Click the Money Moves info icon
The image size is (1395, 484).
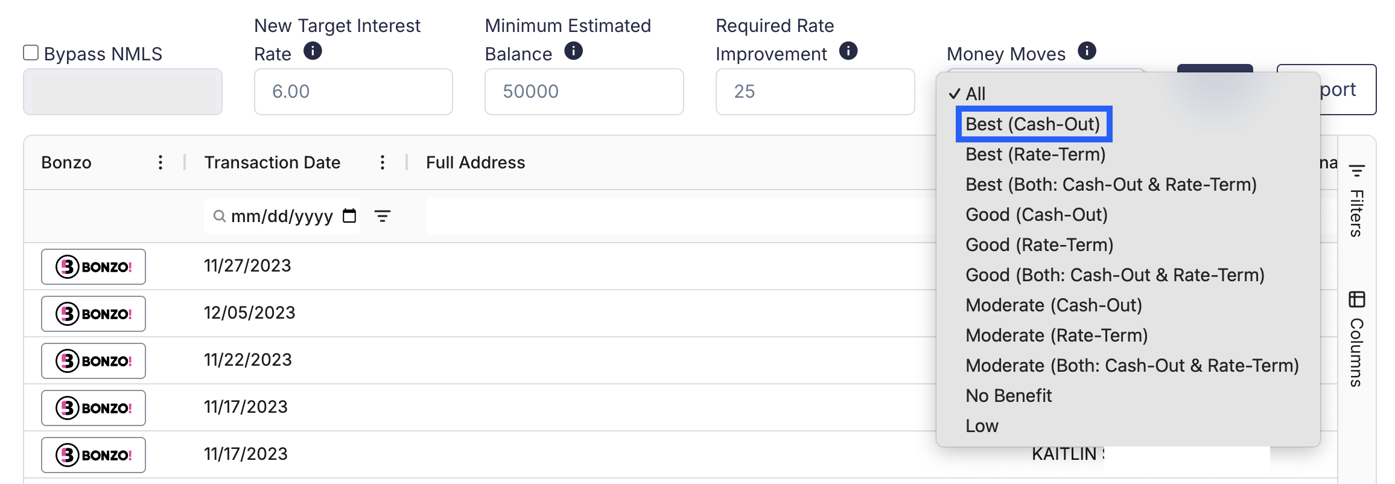(1087, 51)
